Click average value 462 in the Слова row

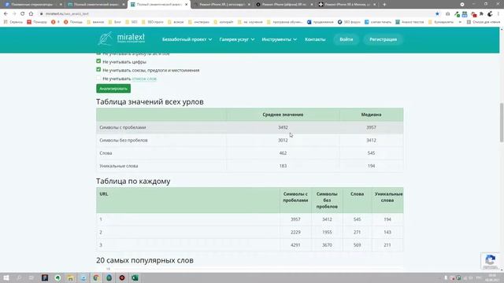(x=283, y=153)
